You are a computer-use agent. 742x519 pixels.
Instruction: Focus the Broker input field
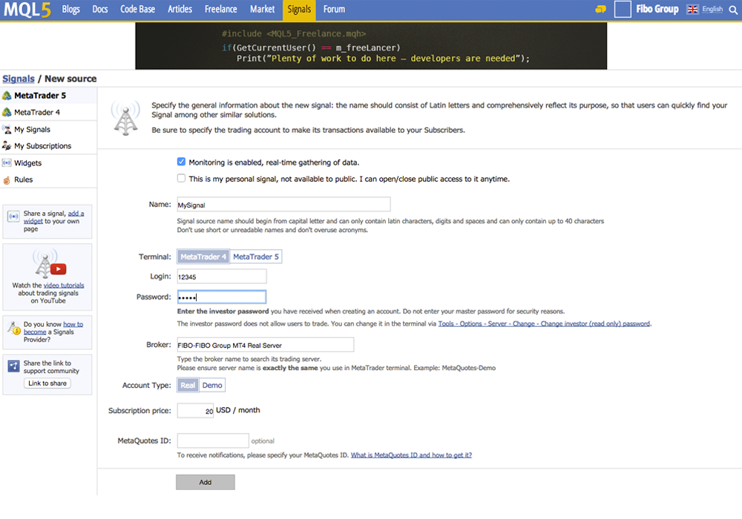pyautogui.click(x=266, y=345)
